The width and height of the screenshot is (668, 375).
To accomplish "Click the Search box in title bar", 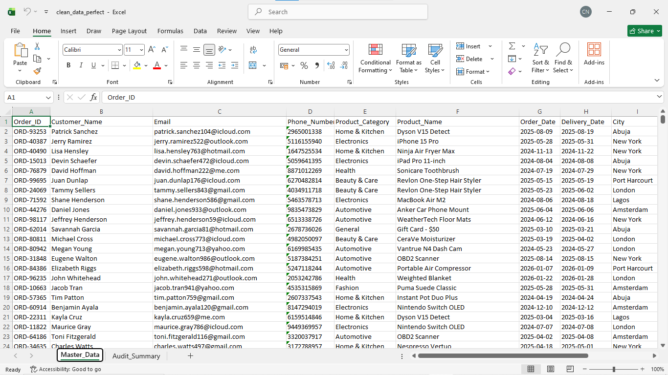I will pos(338,12).
